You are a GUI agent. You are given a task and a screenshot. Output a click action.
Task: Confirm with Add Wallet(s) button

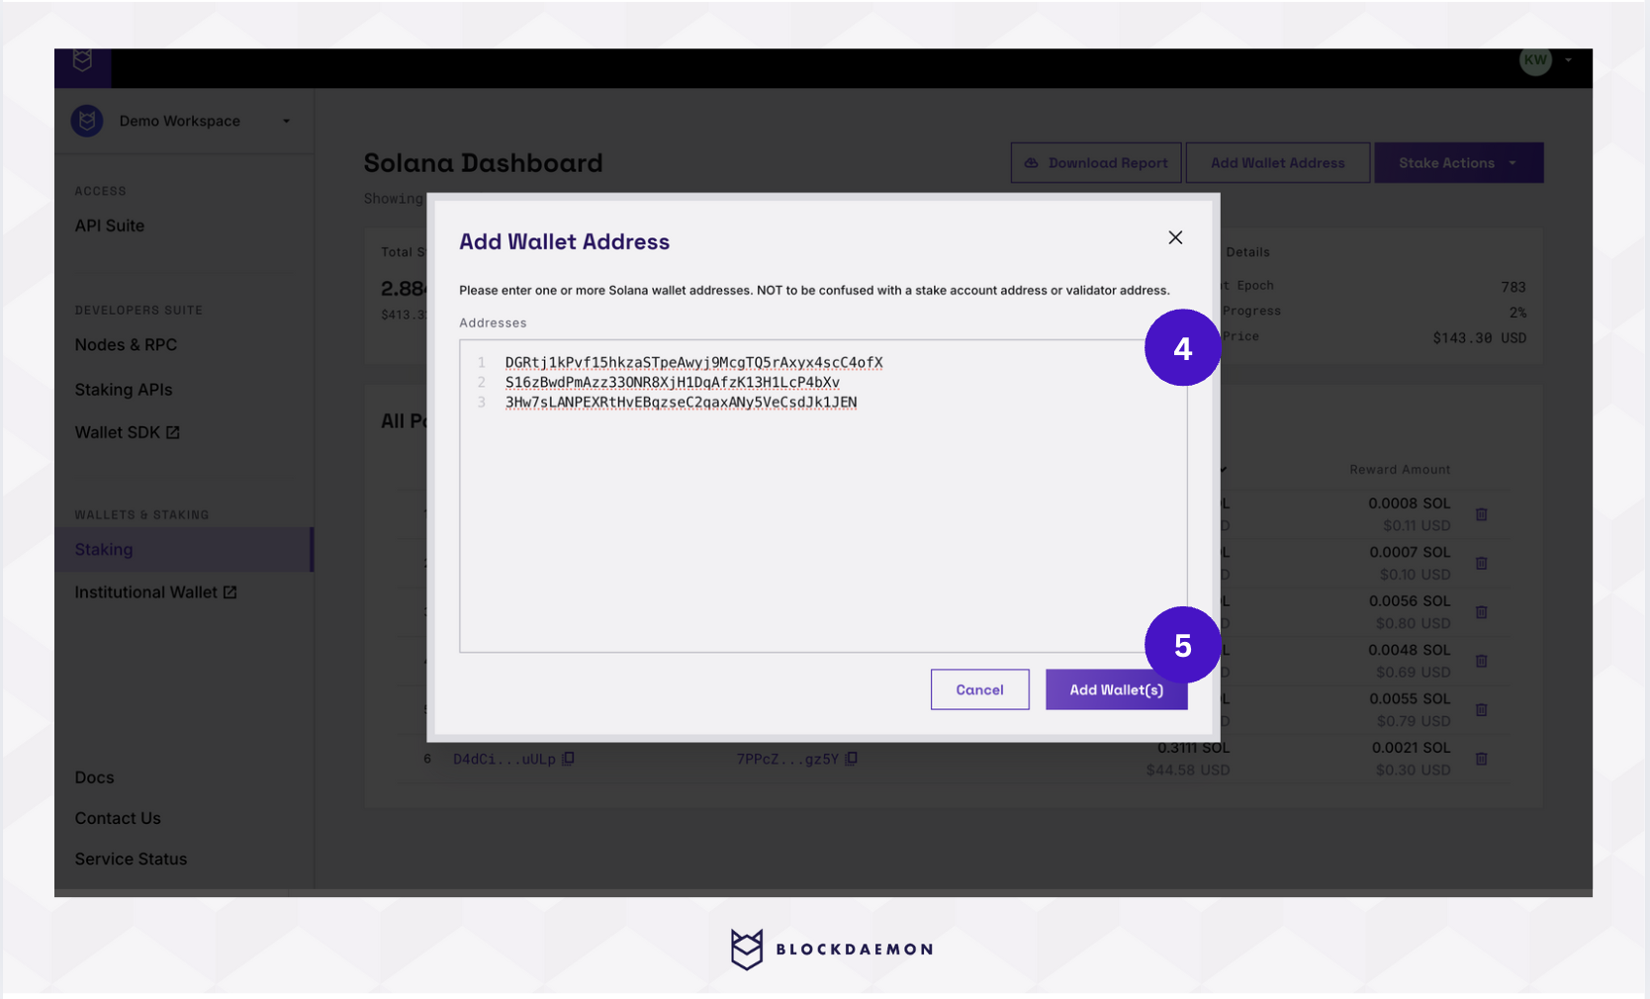pos(1116,689)
